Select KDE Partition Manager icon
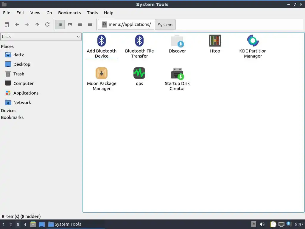The width and height of the screenshot is (305, 229). (x=253, y=41)
